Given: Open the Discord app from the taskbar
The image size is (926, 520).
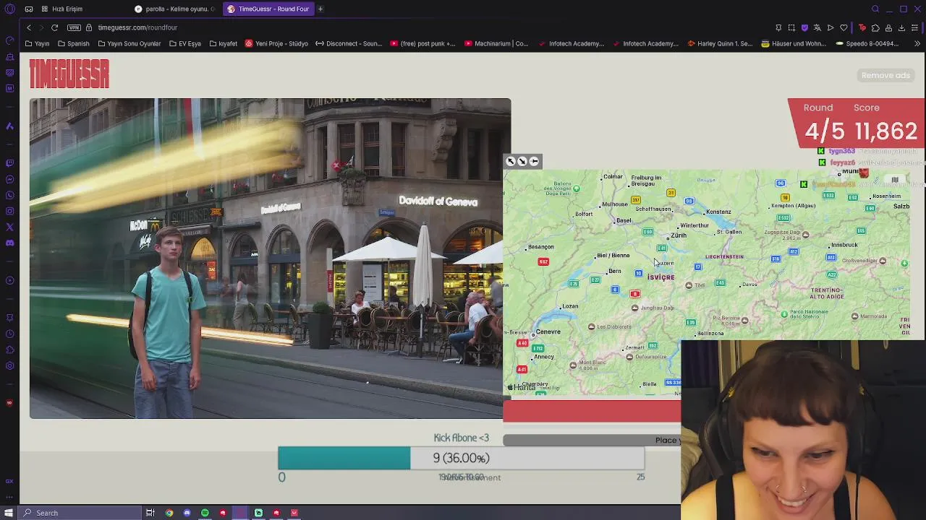Looking at the screenshot, I should pos(187,513).
